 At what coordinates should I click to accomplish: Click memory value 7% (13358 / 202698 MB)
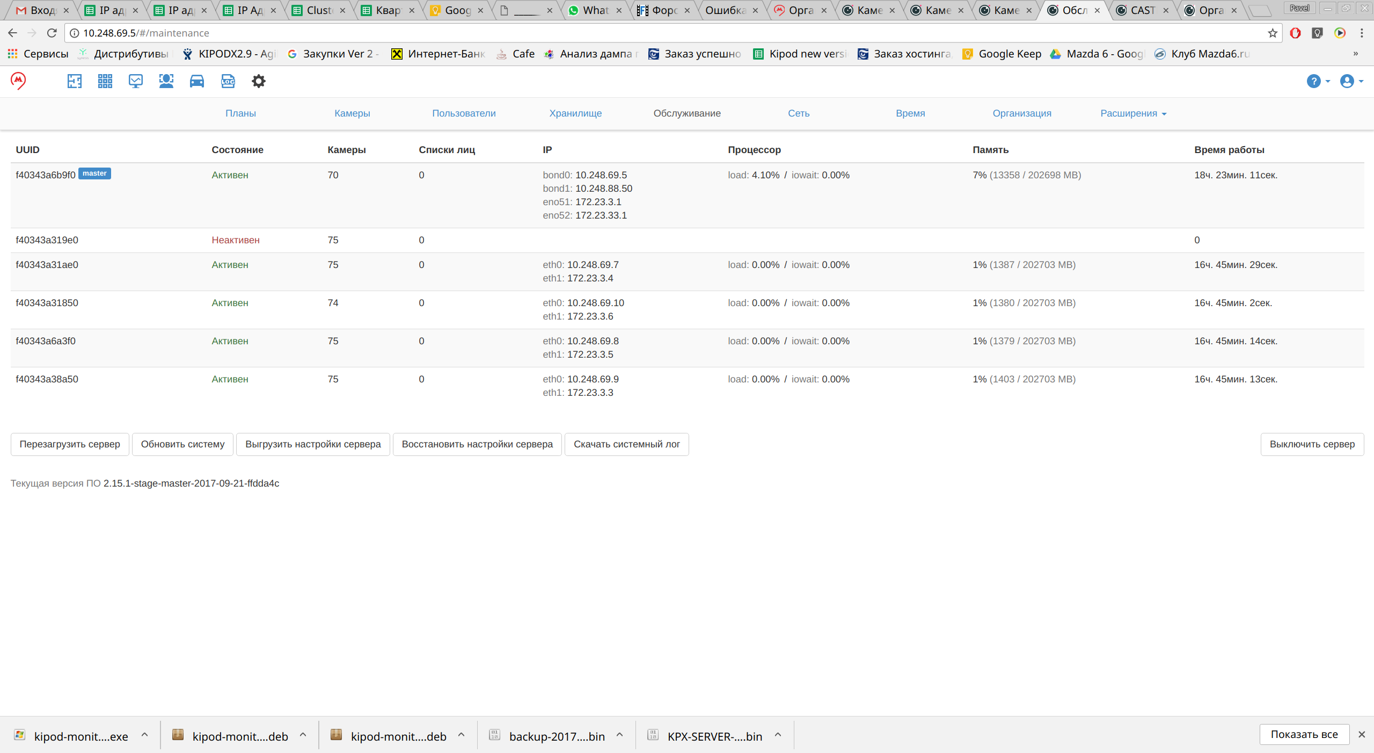pos(1027,175)
